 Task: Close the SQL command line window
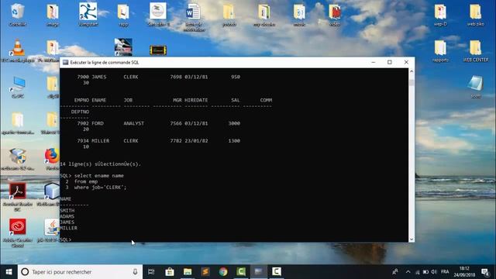(x=406, y=62)
